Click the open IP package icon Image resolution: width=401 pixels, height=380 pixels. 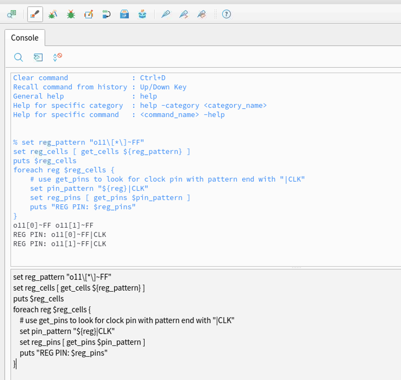pos(142,14)
